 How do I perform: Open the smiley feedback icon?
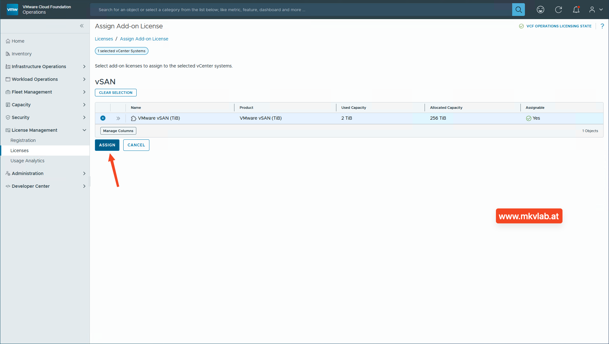point(541,10)
